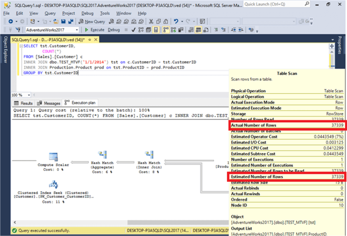
Task: Click the Parse query checkmark icon
Action: tap(133, 30)
